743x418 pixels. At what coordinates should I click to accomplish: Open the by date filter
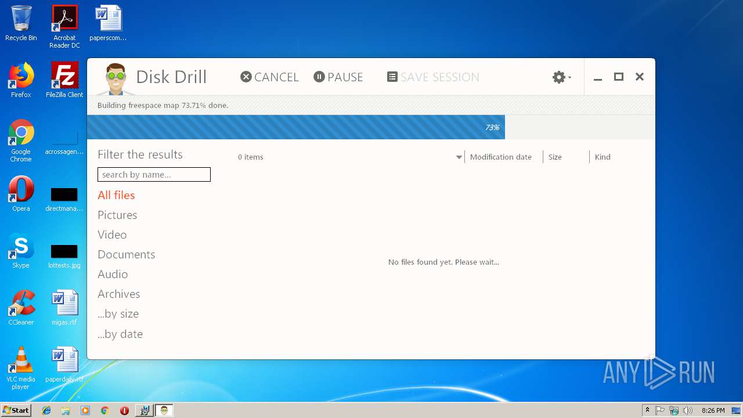[120, 334]
